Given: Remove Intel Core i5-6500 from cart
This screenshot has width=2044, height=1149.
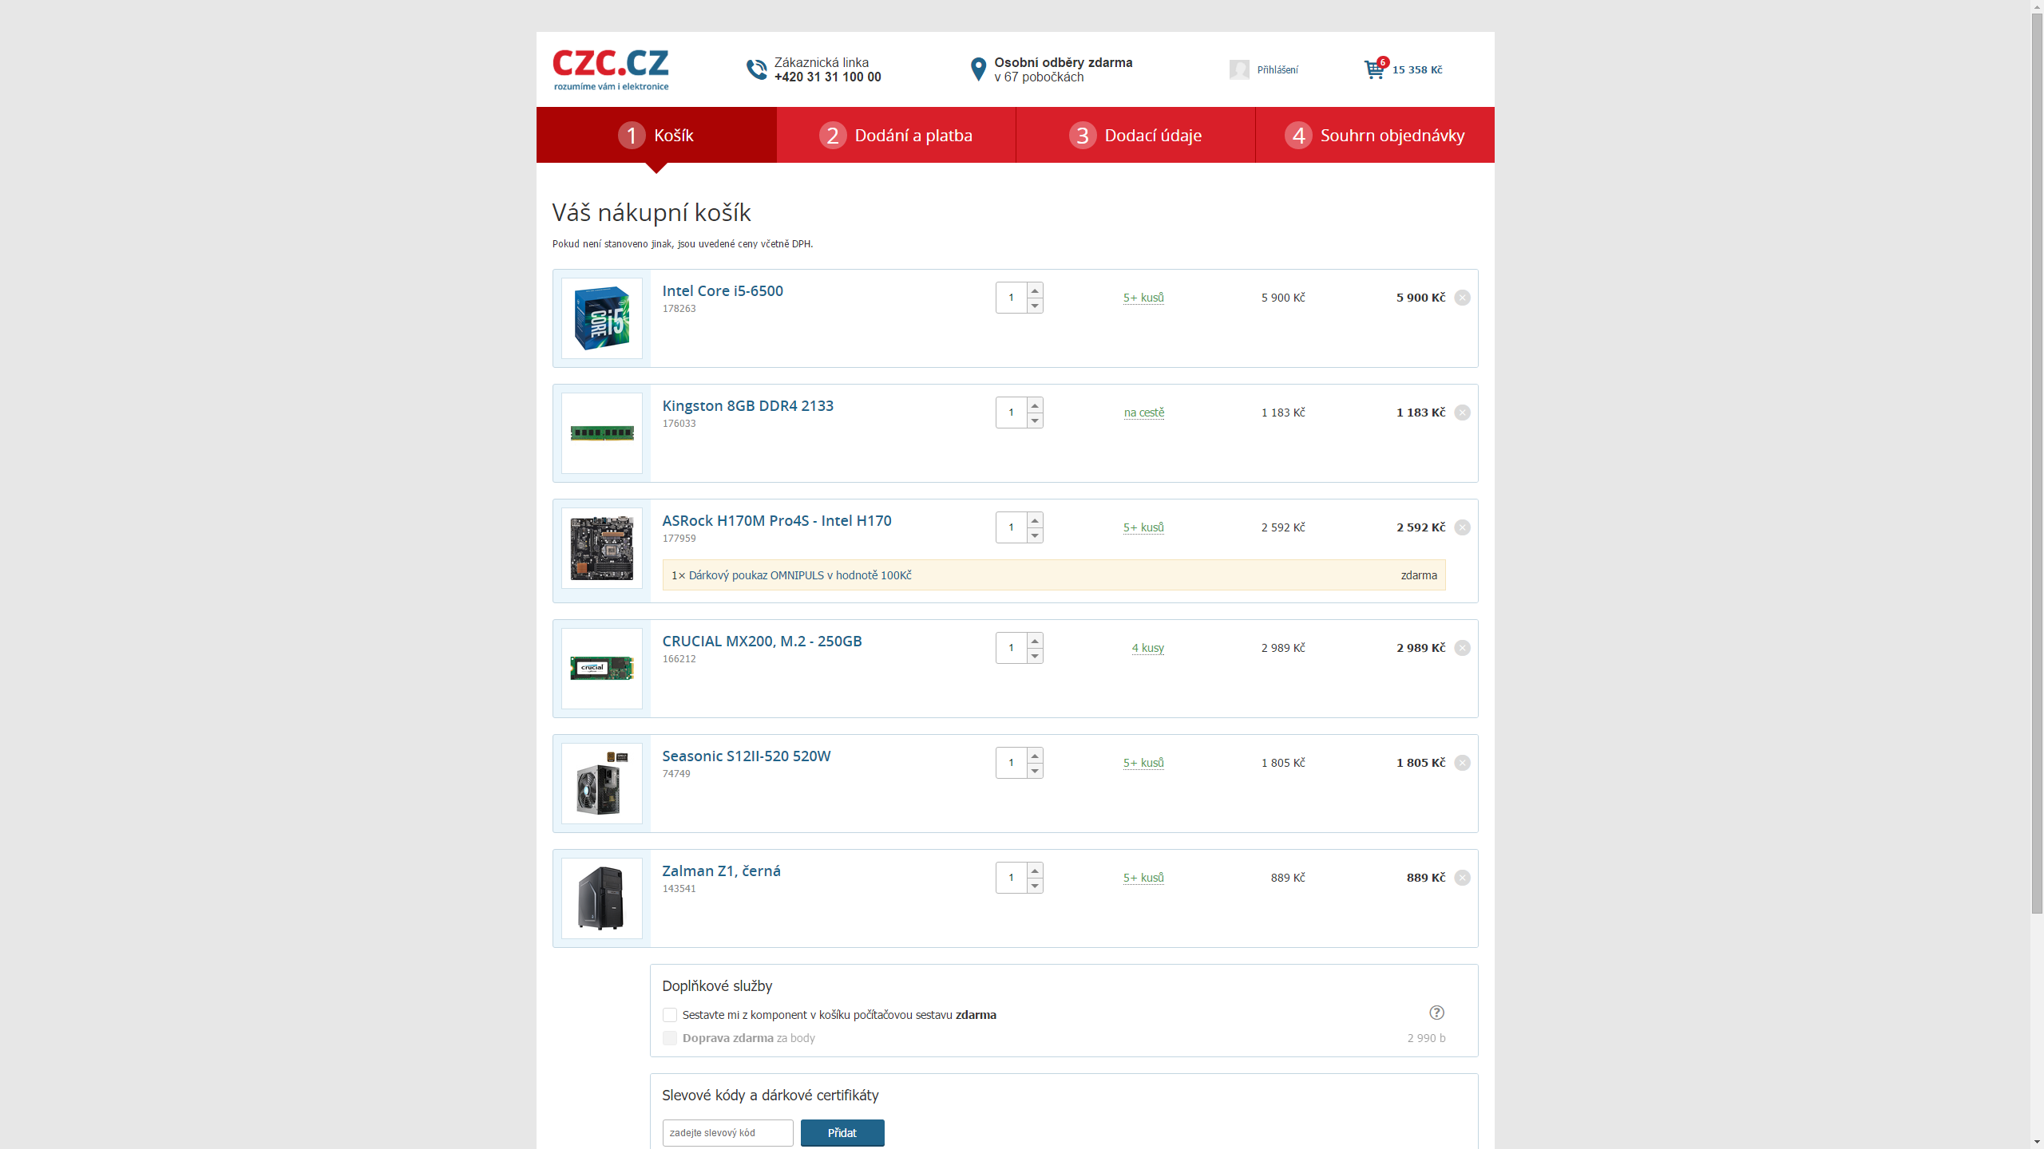Looking at the screenshot, I should [1462, 298].
